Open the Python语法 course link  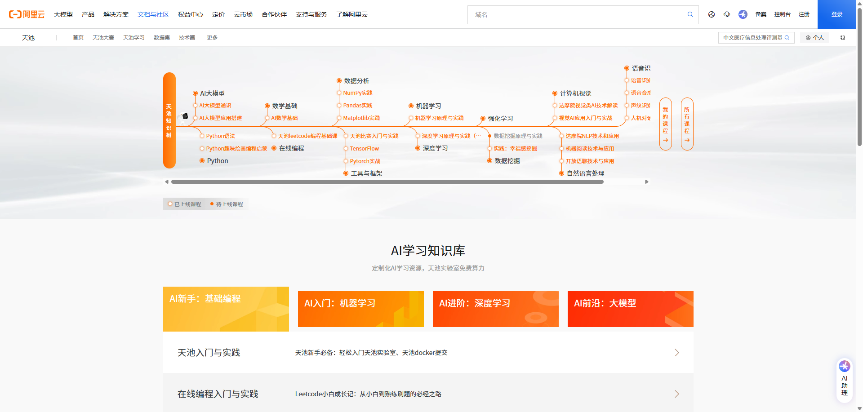click(221, 136)
